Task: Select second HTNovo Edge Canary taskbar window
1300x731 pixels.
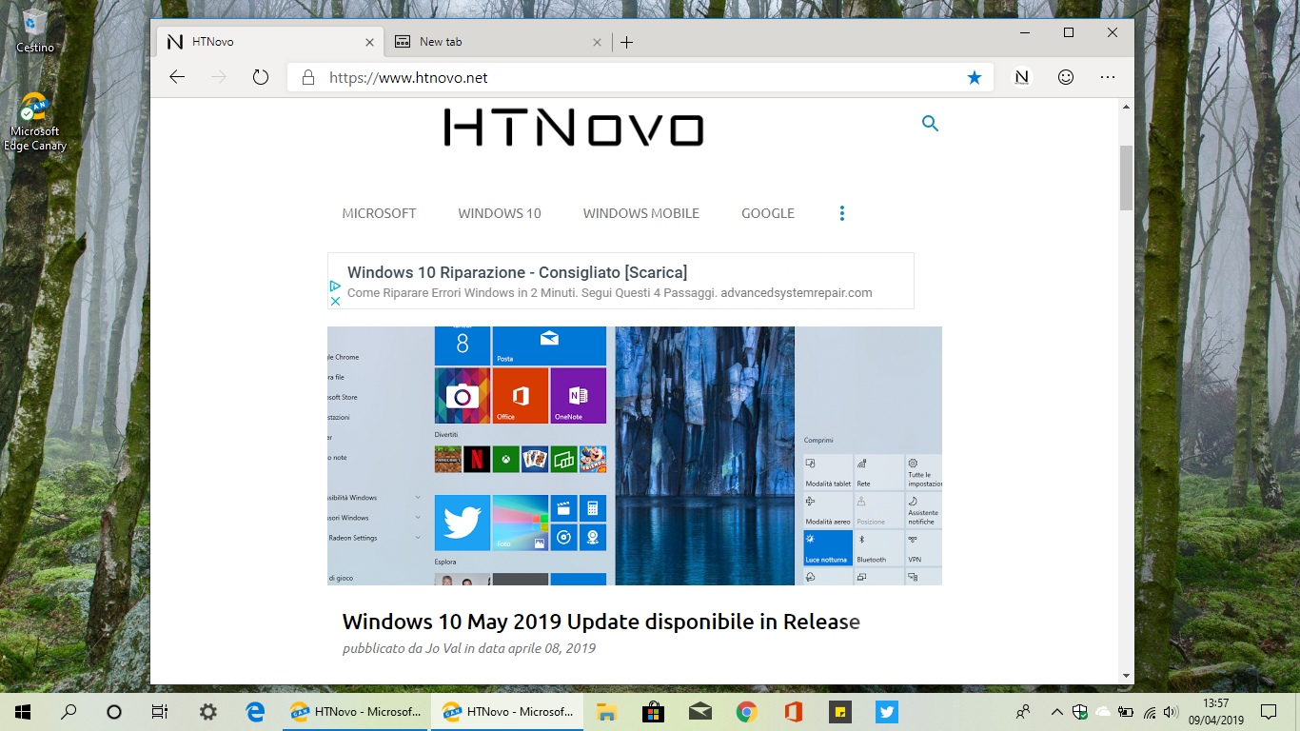Action: (508, 711)
